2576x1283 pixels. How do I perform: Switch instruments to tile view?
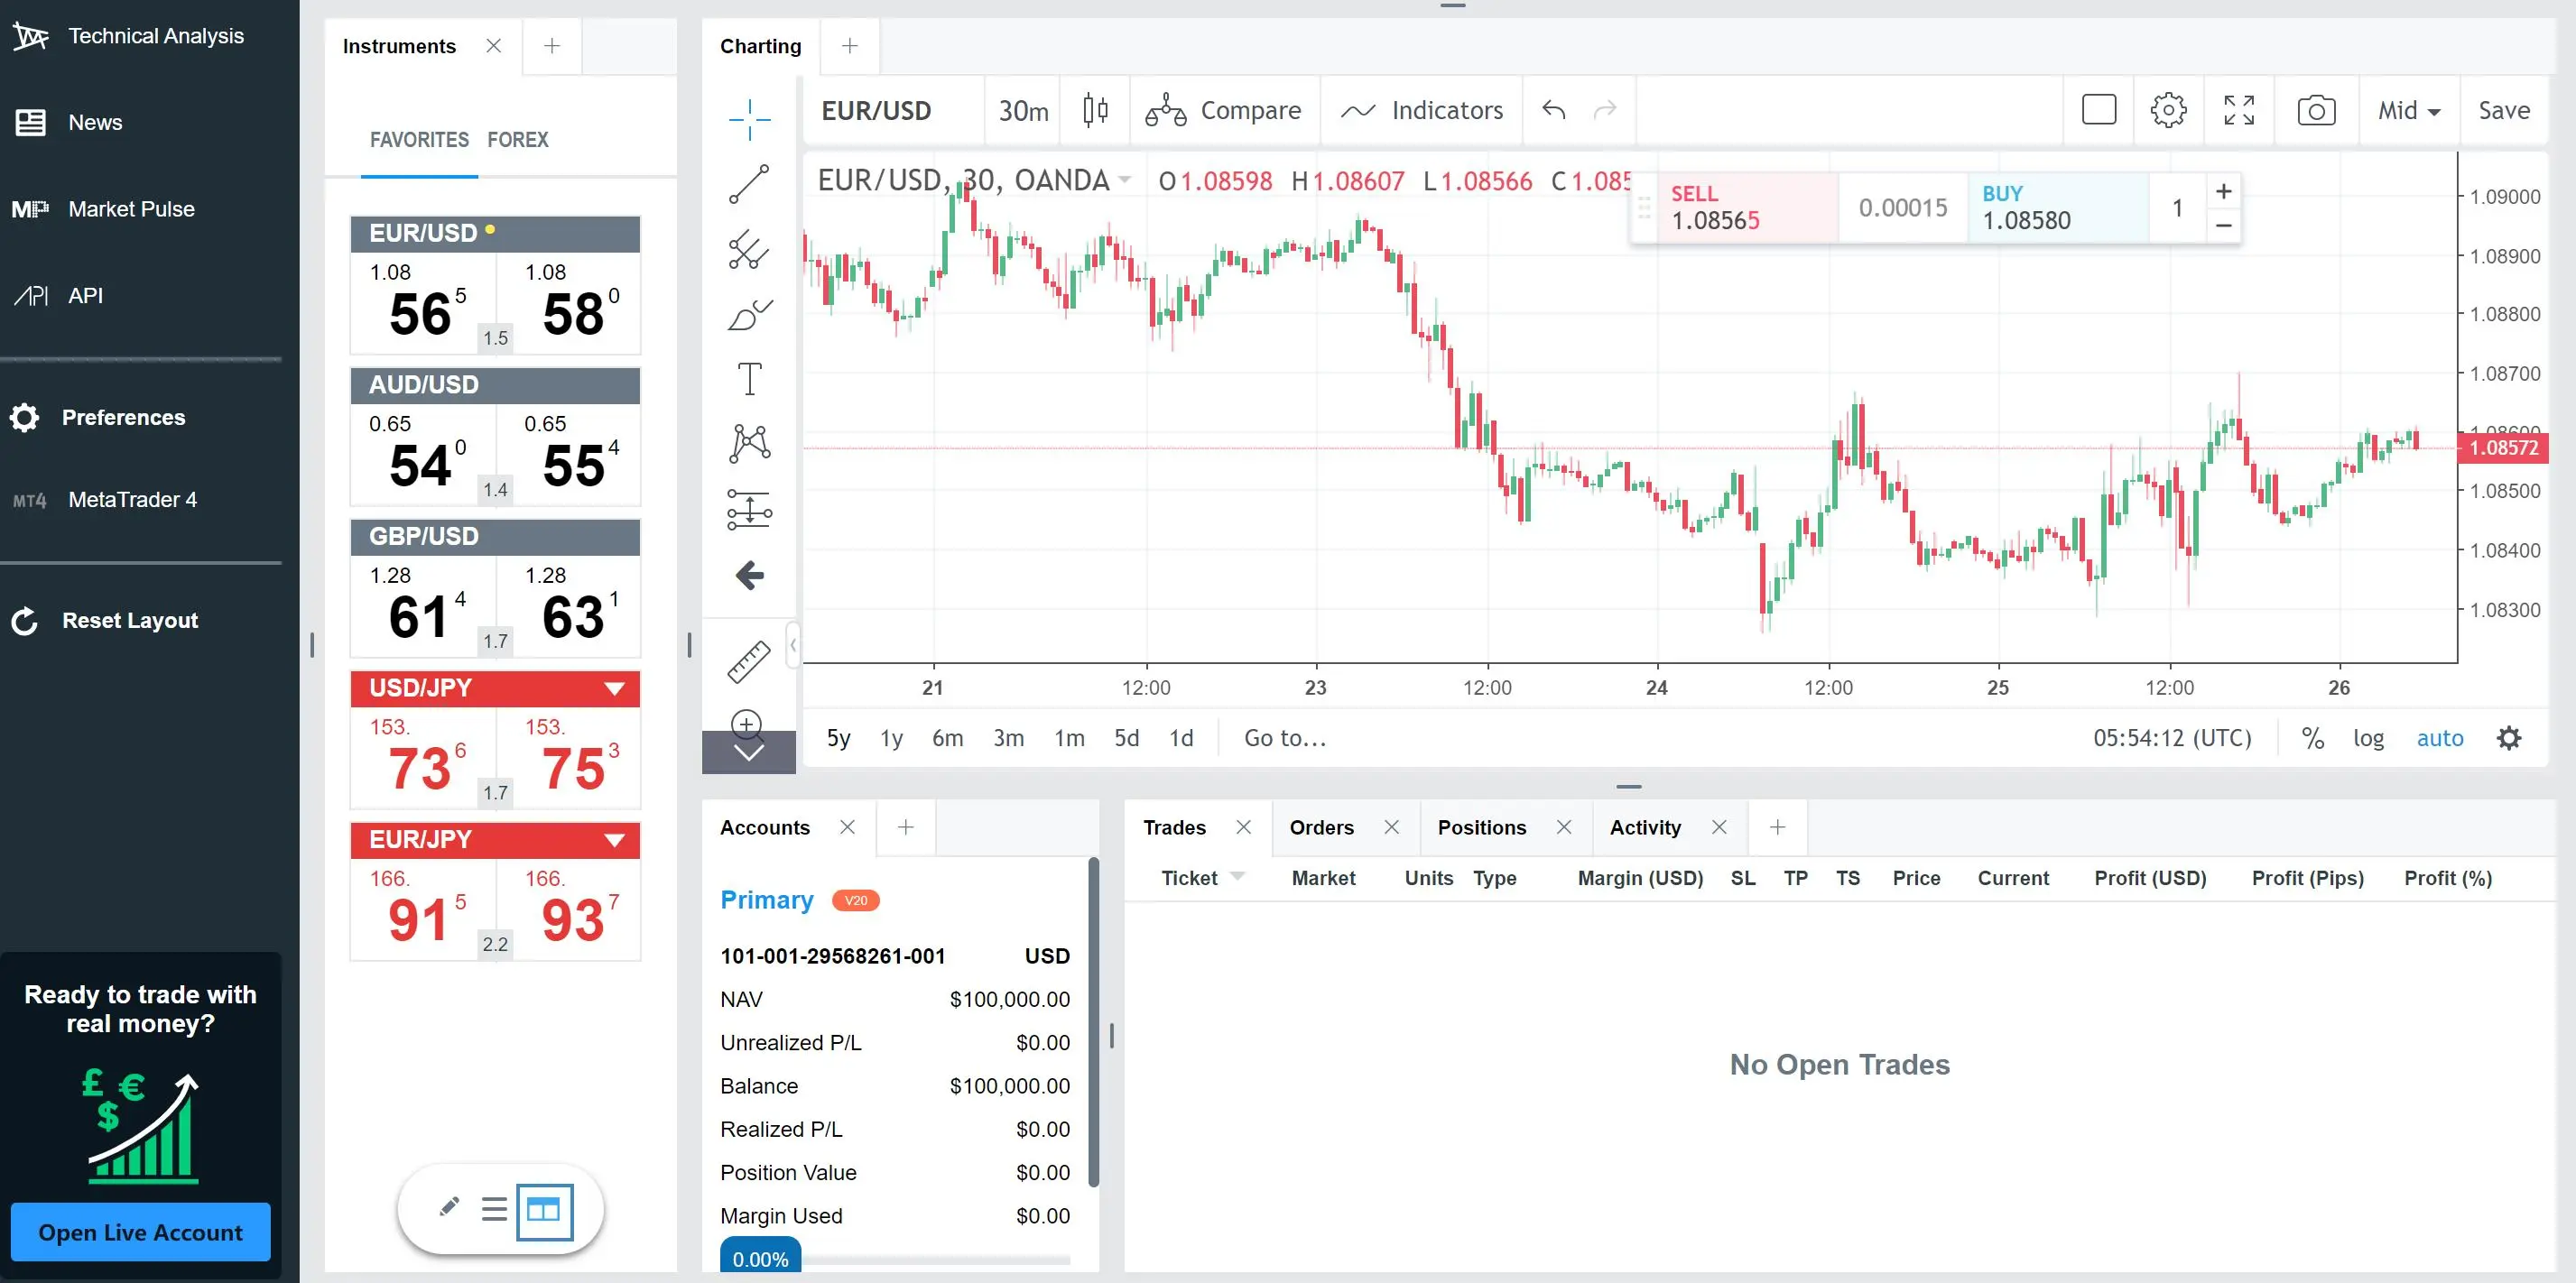click(x=543, y=1210)
